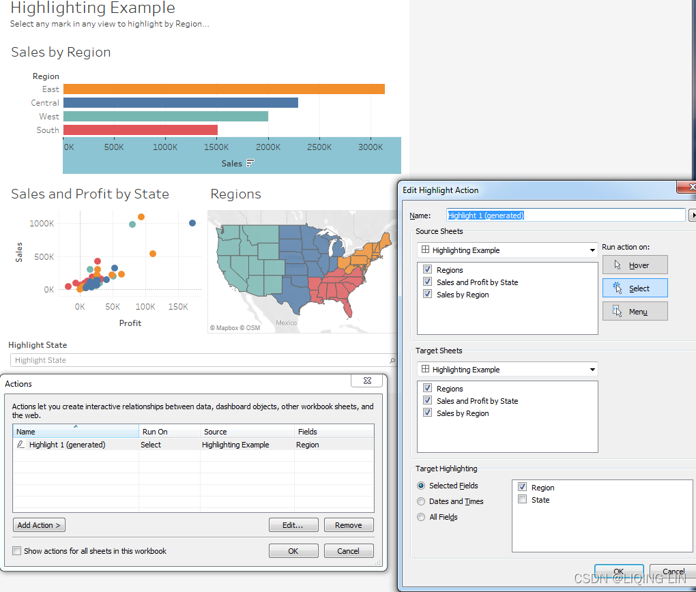The height and width of the screenshot is (592, 696).
Task: Click the Edit... button in Actions dialog
Action: [x=293, y=525]
